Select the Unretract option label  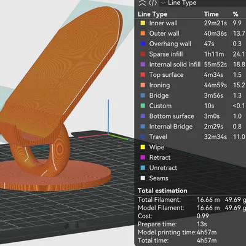tap(163, 168)
